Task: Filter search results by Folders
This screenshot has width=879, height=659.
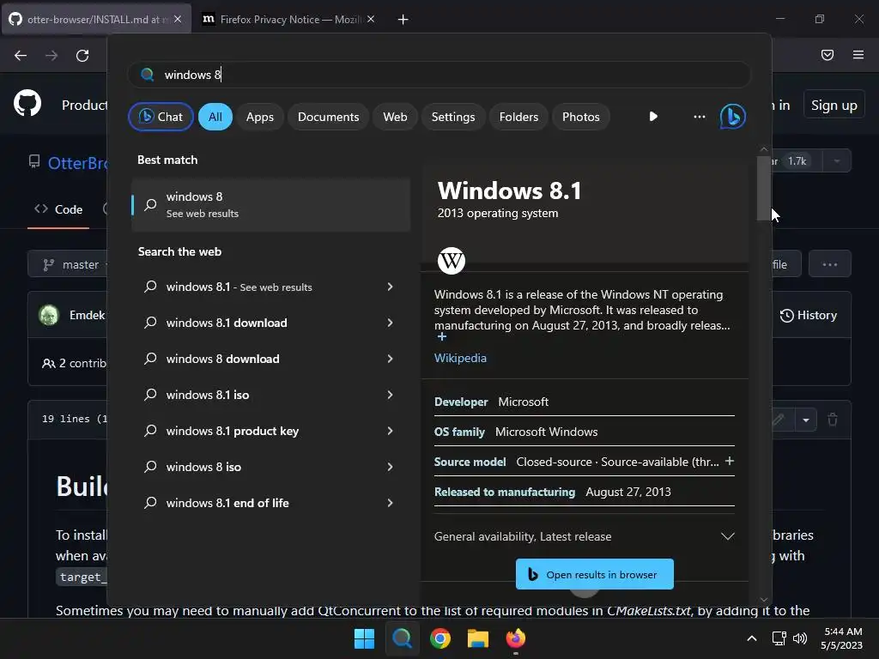Action: (x=518, y=117)
